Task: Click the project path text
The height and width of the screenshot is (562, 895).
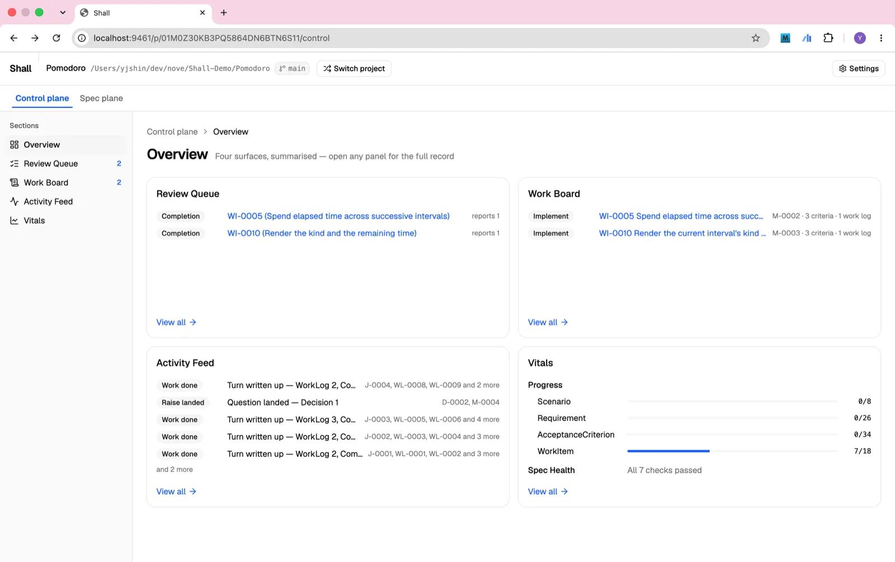Action: click(180, 68)
